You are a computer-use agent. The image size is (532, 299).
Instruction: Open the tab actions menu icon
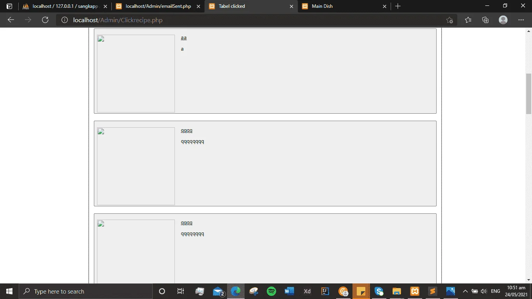(9, 6)
